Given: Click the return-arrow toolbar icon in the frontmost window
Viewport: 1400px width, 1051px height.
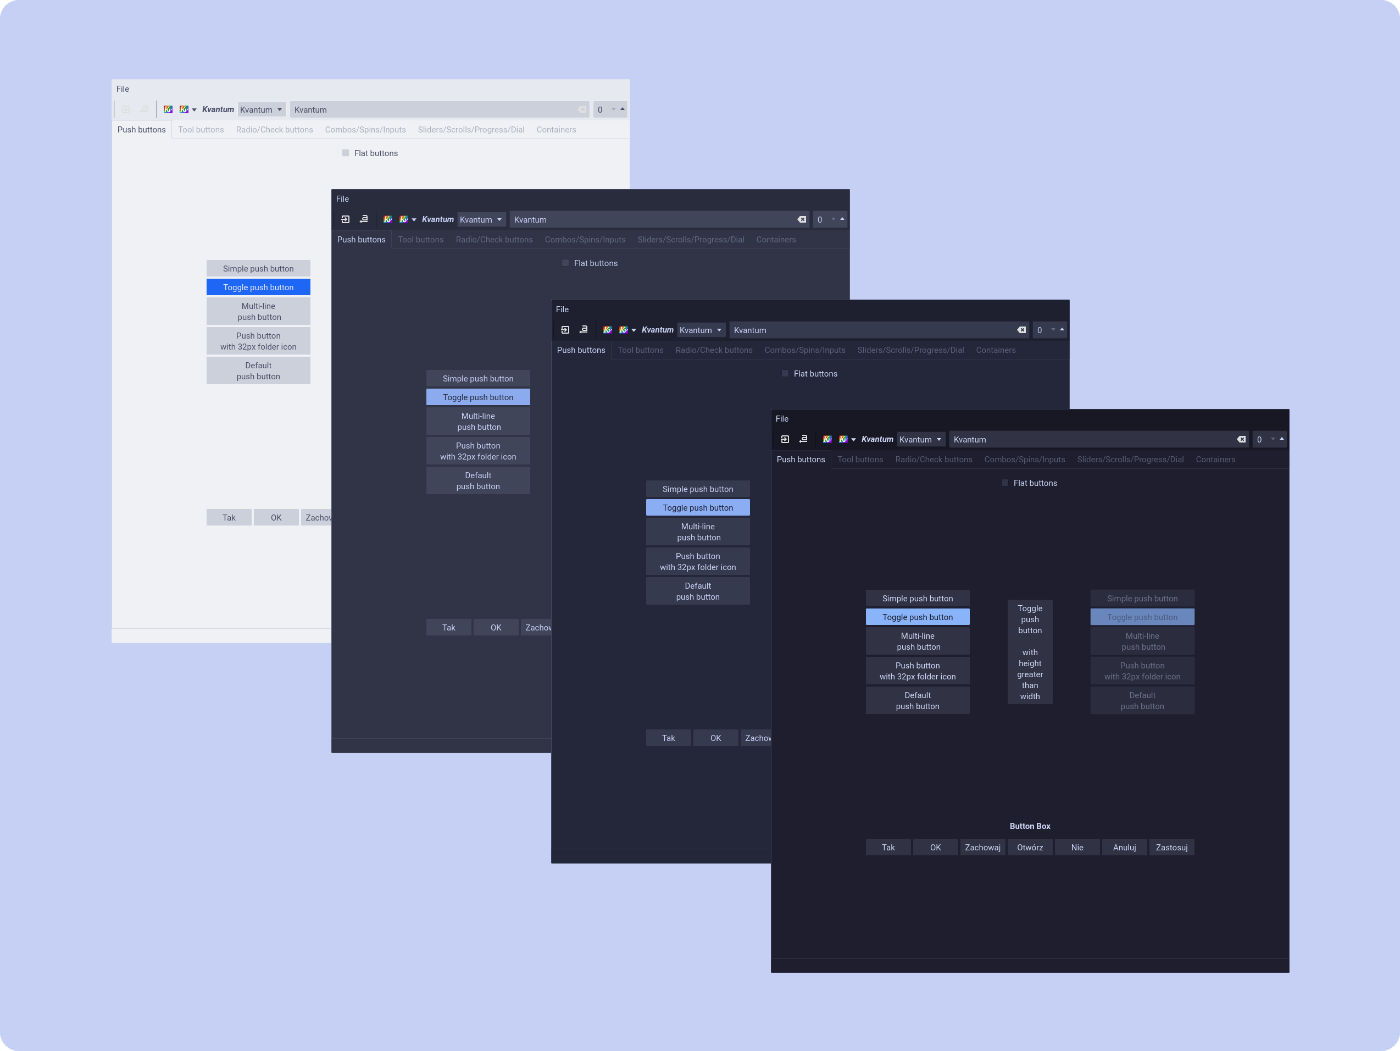Looking at the screenshot, I should coord(803,439).
